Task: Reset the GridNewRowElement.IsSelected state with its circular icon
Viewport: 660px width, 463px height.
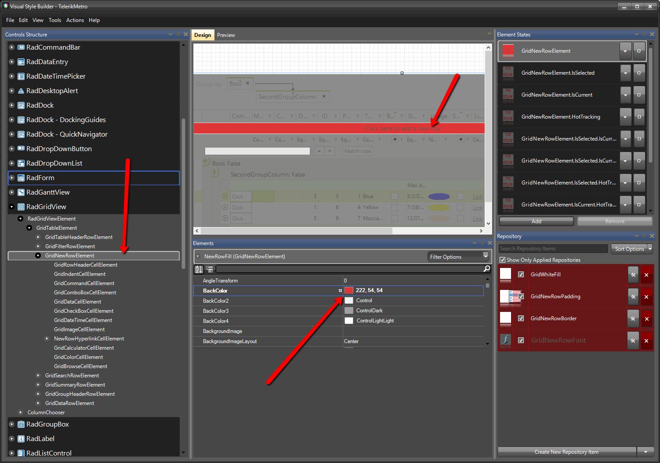Action: 639,73
